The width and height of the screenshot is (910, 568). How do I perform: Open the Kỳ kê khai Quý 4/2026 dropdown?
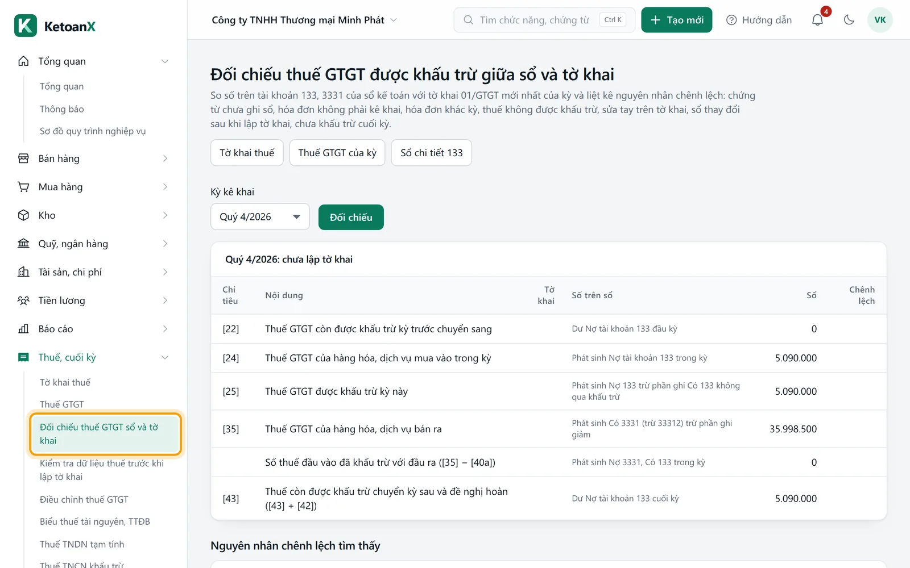tap(260, 217)
